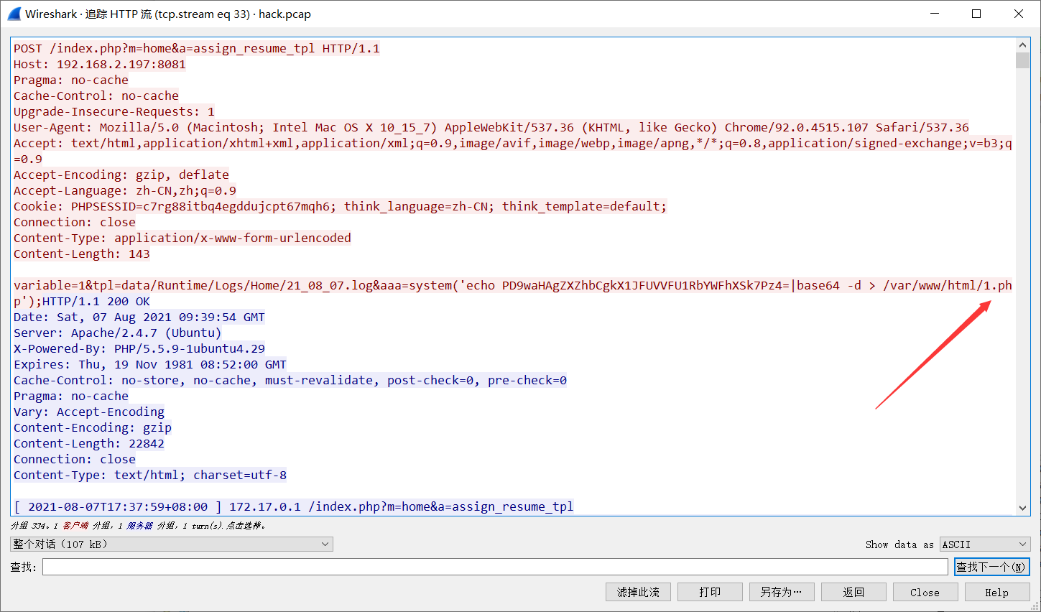Click the scrollbar up arrow in stream view
Screen dimensions: 1041x612
[1022, 45]
